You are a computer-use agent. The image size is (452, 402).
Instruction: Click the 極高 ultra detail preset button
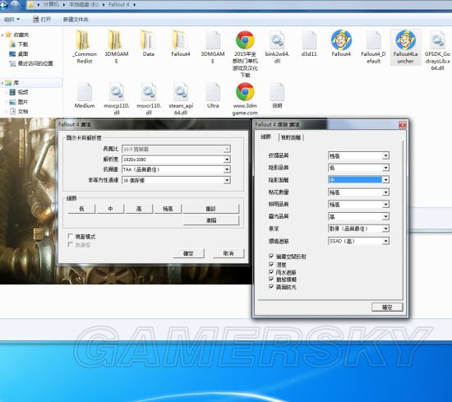click(x=168, y=209)
